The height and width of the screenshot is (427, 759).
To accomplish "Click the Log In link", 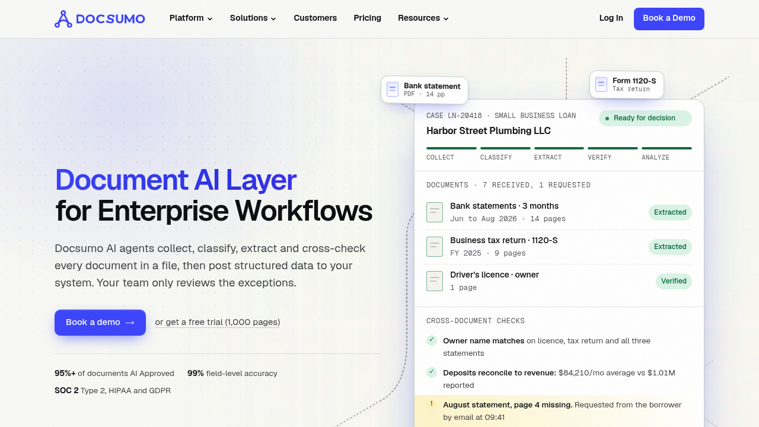I will click(611, 18).
